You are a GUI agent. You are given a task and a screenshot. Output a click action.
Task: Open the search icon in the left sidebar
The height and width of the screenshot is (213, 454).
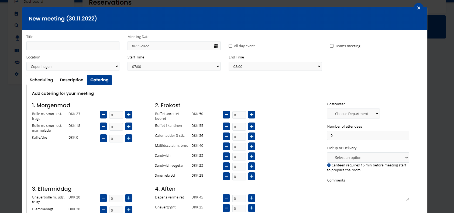pos(16,25)
